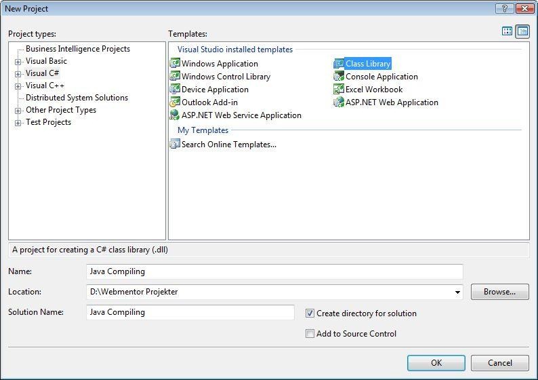Select Distributed System Solutions project type
The image size is (538, 380).
(x=77, y=98)
